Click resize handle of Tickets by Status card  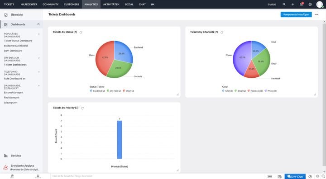point(177,94)
